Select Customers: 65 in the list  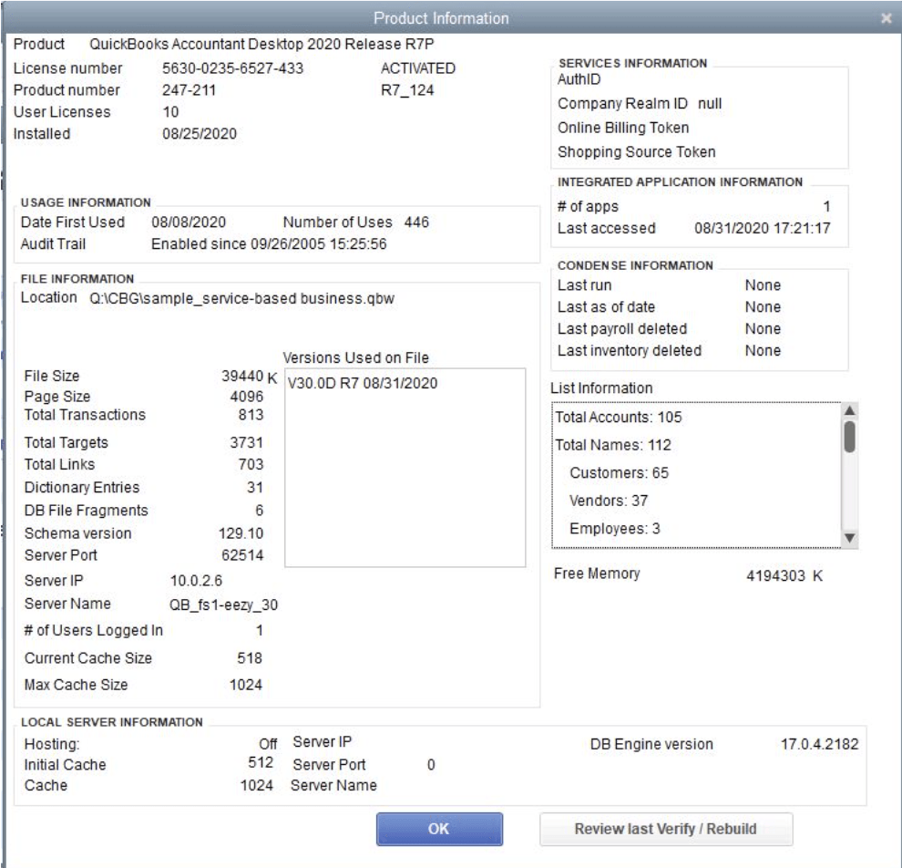[619, 473]
